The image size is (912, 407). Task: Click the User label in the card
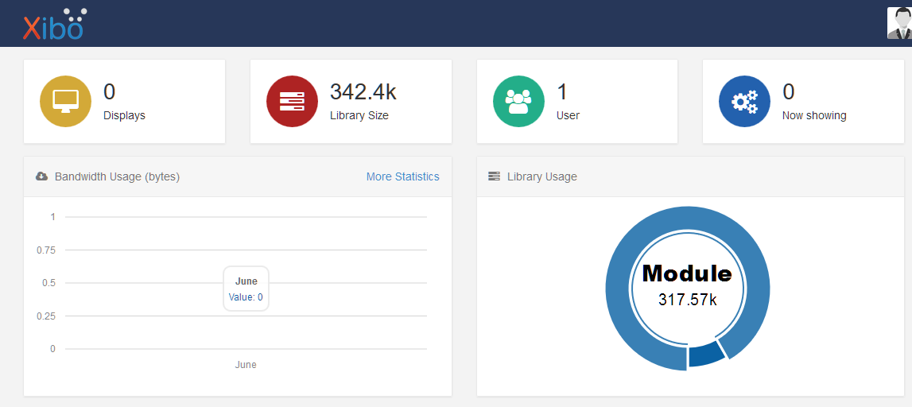pyautogui.click(x=568, y=115)
